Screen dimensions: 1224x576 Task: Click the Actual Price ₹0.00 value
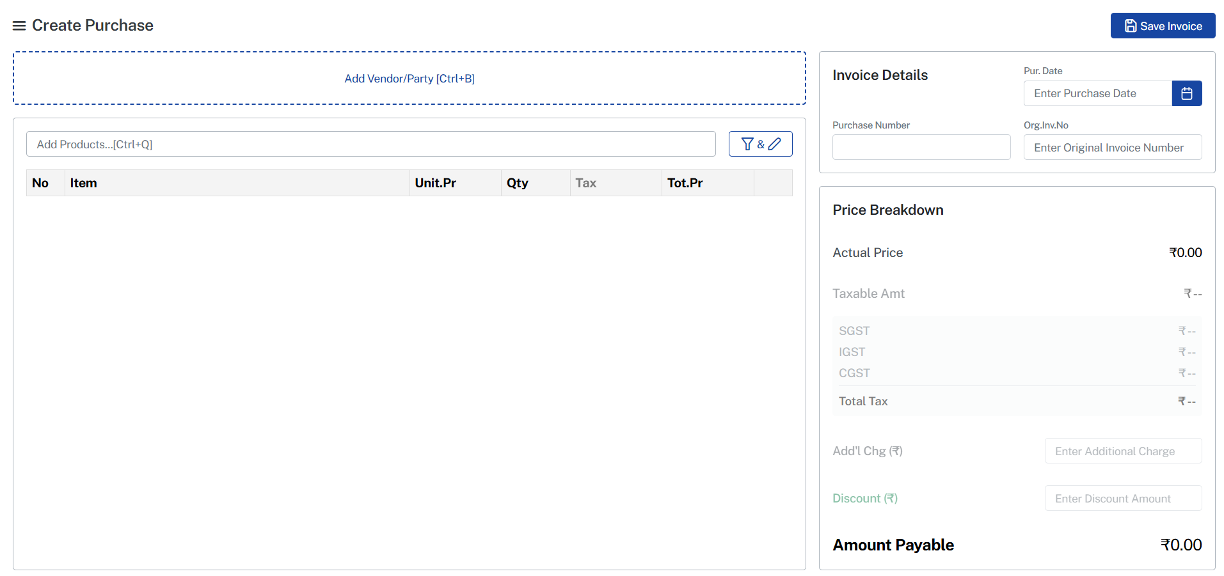click(x=1185, y=253)
